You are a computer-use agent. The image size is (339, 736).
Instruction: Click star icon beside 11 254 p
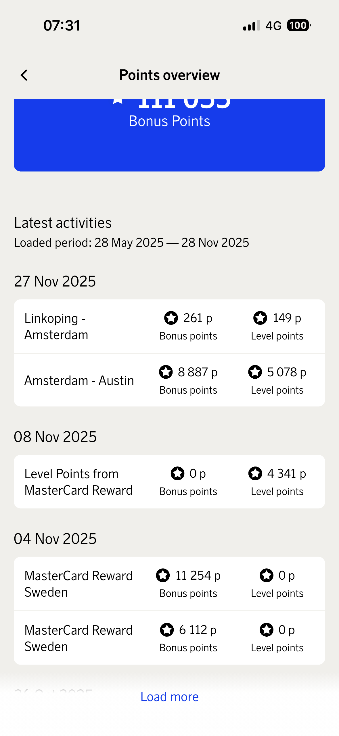(163, 575)
